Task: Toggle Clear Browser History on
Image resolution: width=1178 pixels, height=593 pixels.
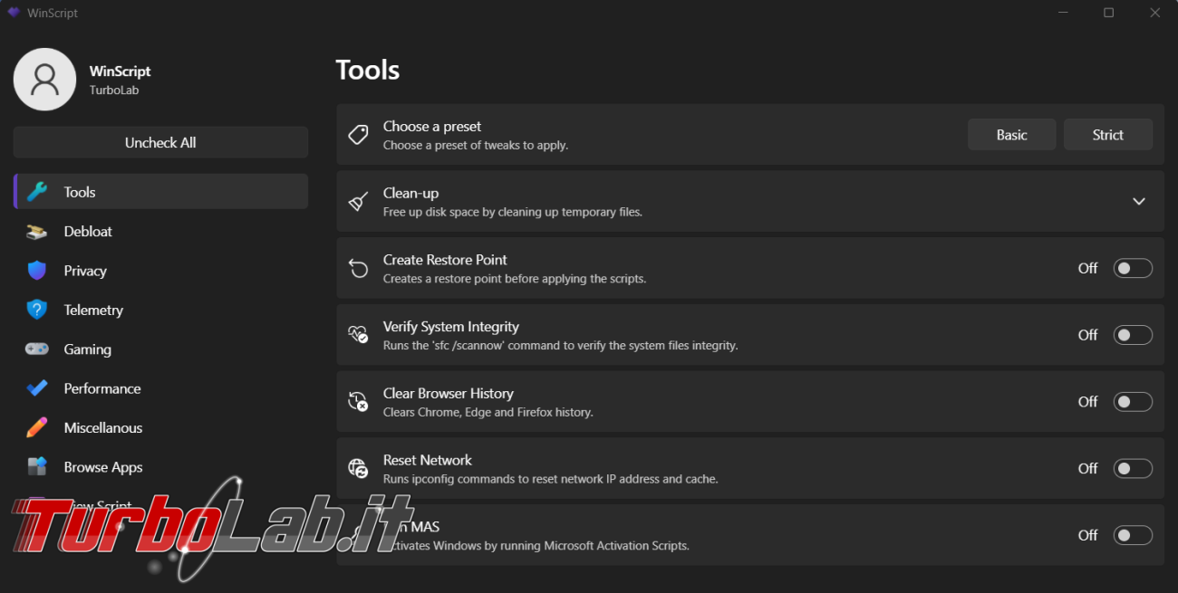Action: coord(1133,402)
